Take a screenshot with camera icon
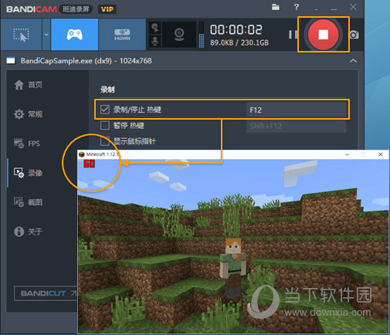The width and height of the screenshot is (390, 335). click(x=354, y=35)
